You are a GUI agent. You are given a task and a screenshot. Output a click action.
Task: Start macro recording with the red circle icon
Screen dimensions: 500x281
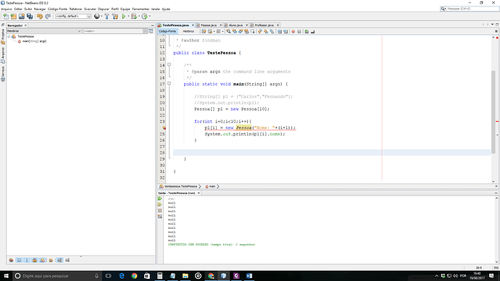293,32
